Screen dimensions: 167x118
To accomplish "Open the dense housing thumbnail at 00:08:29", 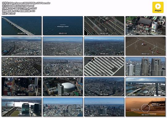I will 22,66.
